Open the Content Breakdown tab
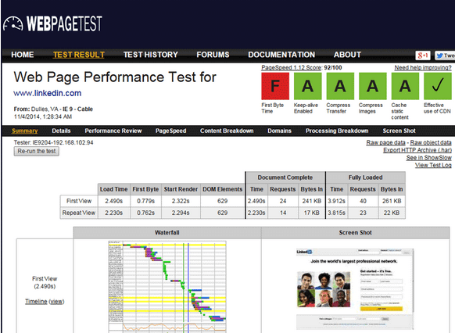 pos(227,131)
